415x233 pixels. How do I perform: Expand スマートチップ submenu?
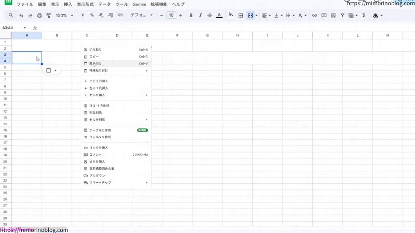point(116,183)
